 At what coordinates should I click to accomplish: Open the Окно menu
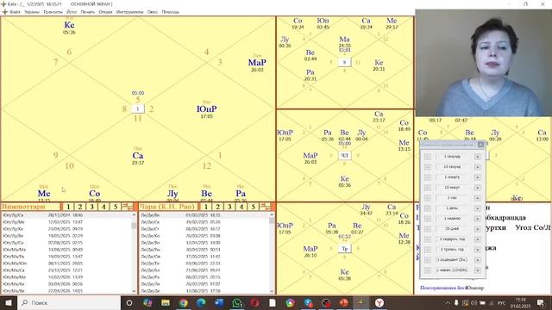(x=153, y=12)
